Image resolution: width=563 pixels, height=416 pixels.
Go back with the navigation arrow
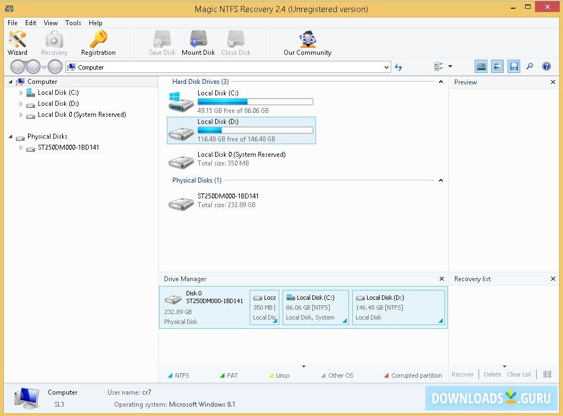click(18, 67)
